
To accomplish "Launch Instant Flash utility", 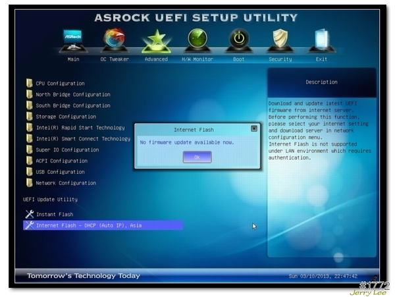I will (x=55, y=215).
